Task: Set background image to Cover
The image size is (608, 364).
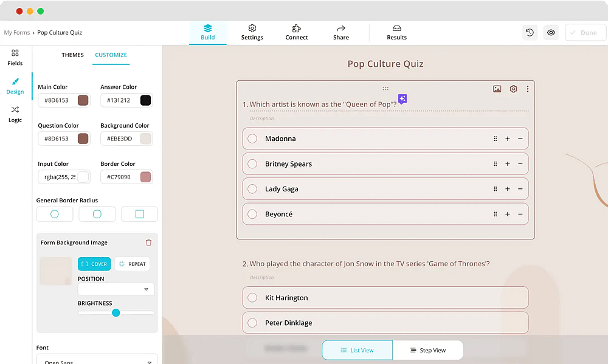Action: click(x=94, y=264)
